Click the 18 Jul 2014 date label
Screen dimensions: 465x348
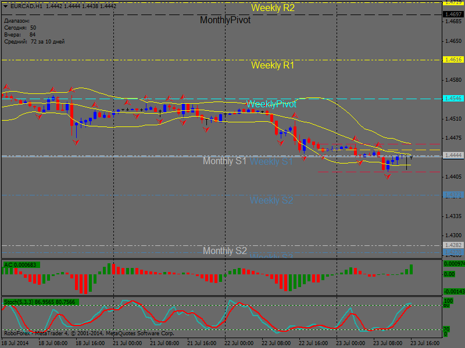[x=16, y=343]
